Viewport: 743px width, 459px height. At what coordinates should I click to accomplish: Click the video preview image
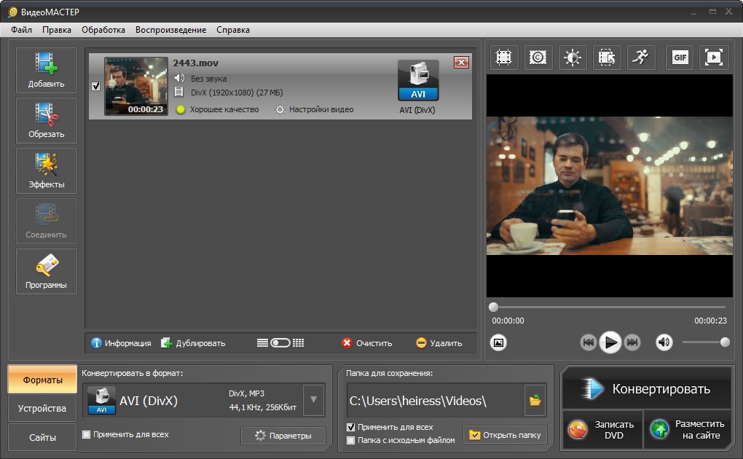[610, 186]
